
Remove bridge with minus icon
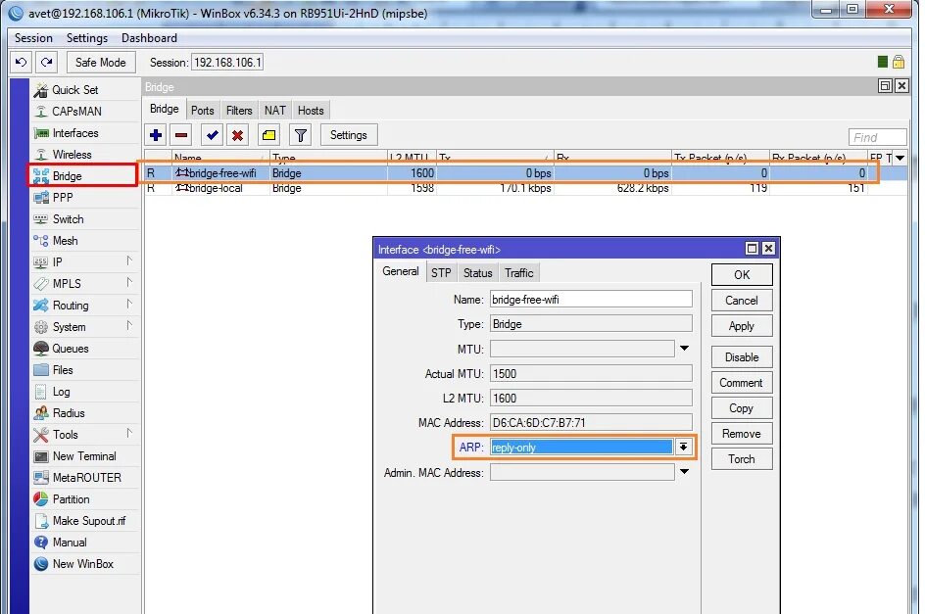(x=181, y=135)
